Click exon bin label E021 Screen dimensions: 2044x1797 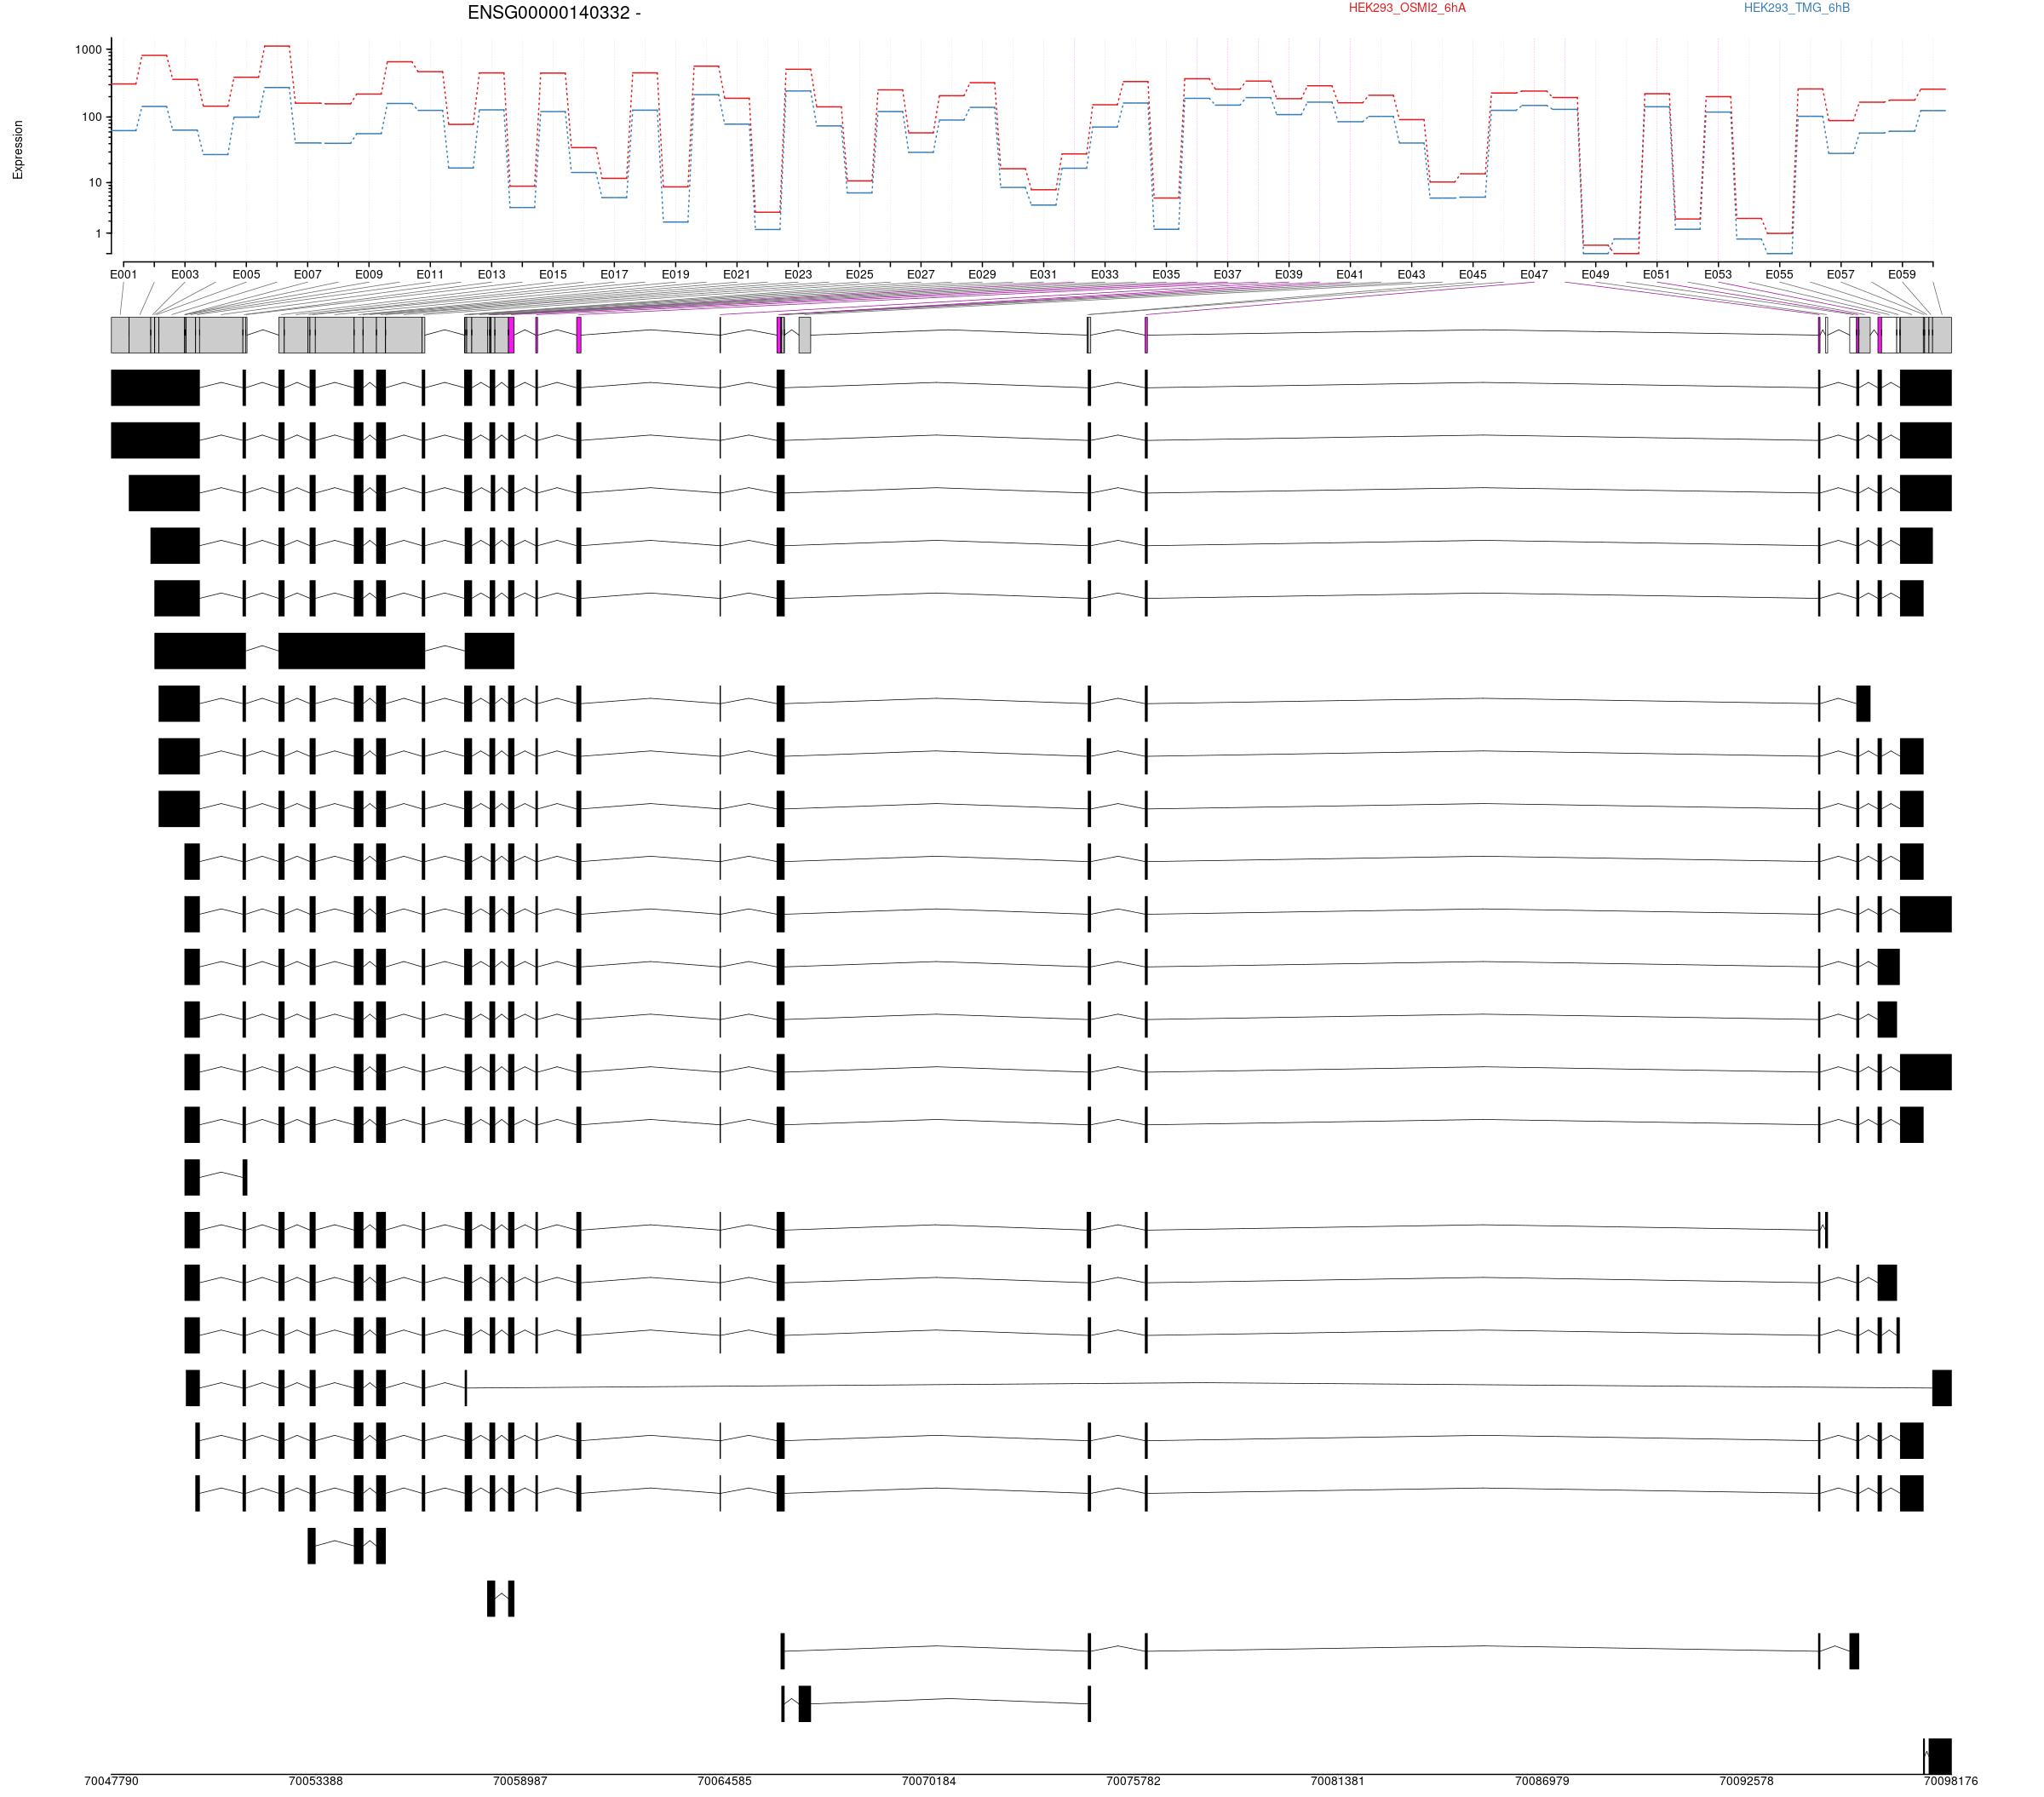[x=737, y=274]
